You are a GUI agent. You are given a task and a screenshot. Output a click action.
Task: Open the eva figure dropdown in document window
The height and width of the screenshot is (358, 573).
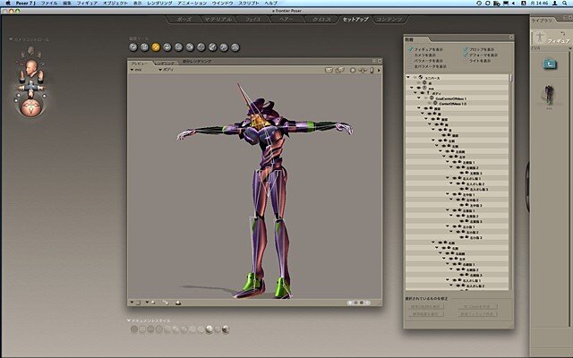pos(136,70)
